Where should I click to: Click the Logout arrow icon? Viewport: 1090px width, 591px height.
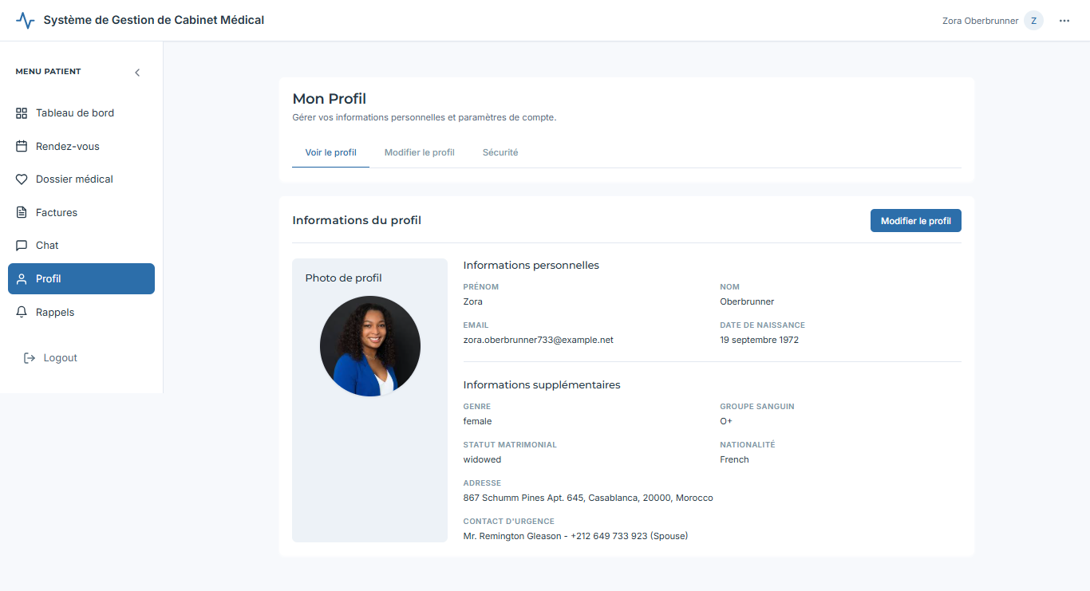[30, 358]
